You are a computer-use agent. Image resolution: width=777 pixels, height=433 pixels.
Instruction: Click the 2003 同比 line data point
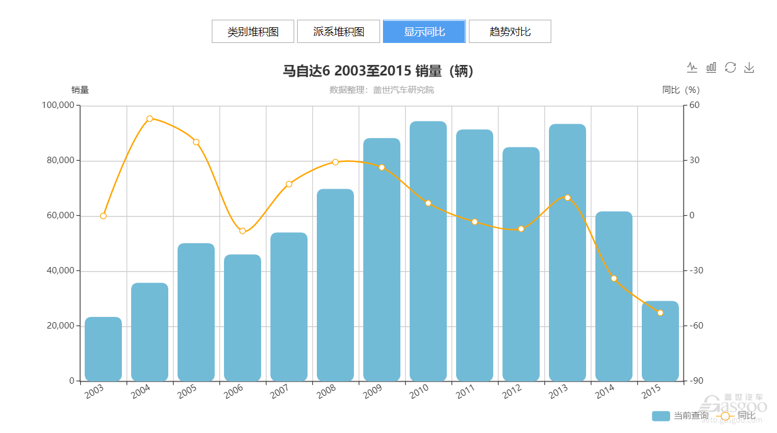click(103, 216)
